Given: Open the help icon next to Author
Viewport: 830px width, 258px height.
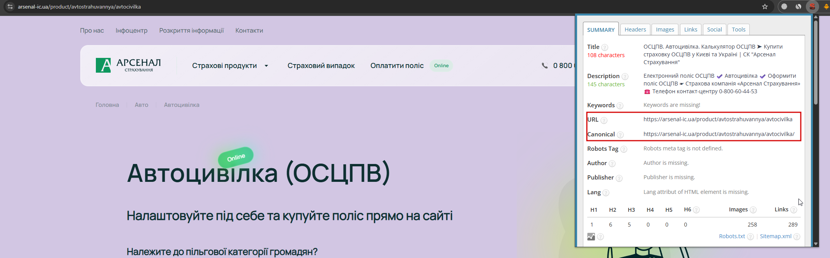Looking at the screenshot, I should (612, 164).
